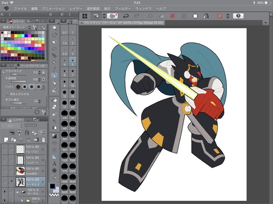Select the gradient tool
The height and width of the screenshot is (204, 273).
54,136
